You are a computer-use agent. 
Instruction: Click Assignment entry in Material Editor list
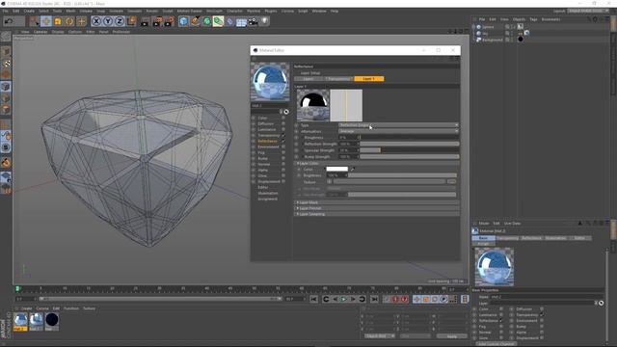(268, 200)
